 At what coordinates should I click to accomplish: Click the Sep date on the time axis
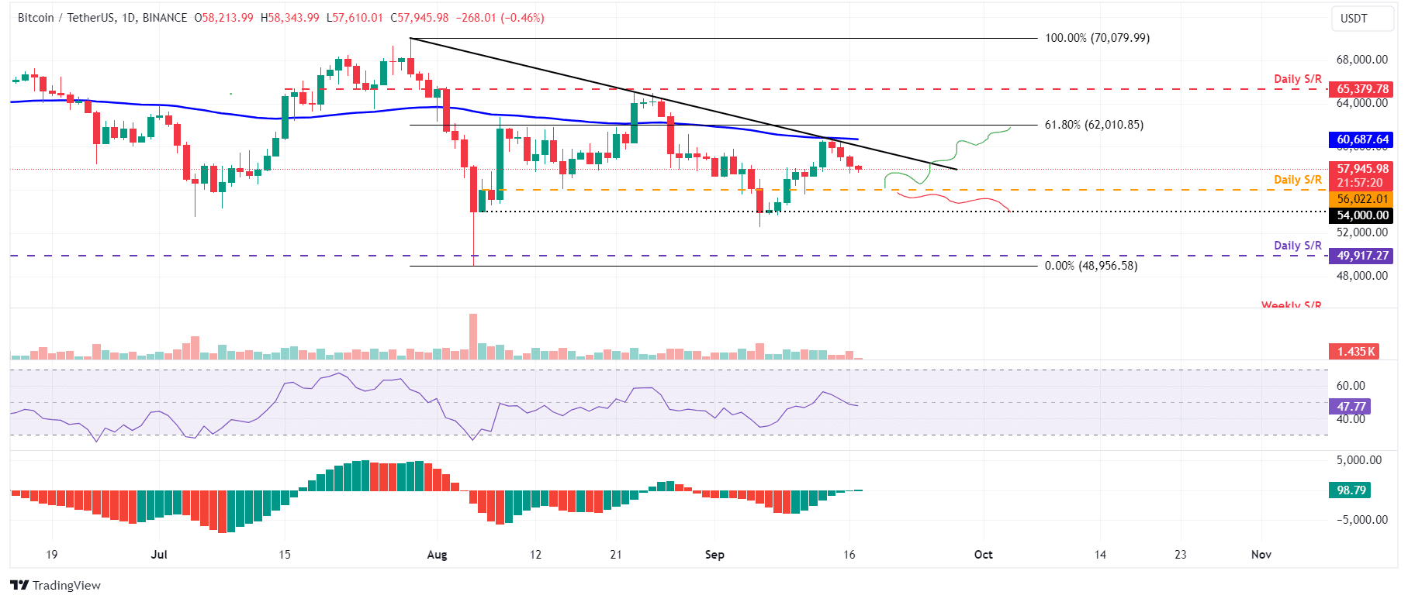pos(714,555)
